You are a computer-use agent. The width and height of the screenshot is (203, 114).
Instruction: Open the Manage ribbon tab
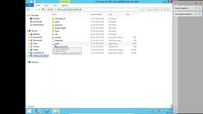point(65,5)
